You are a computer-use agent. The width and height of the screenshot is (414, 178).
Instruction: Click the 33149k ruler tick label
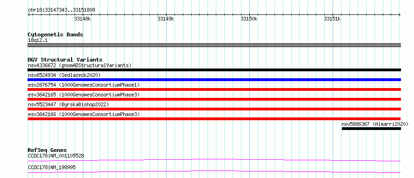coord(166,19)
